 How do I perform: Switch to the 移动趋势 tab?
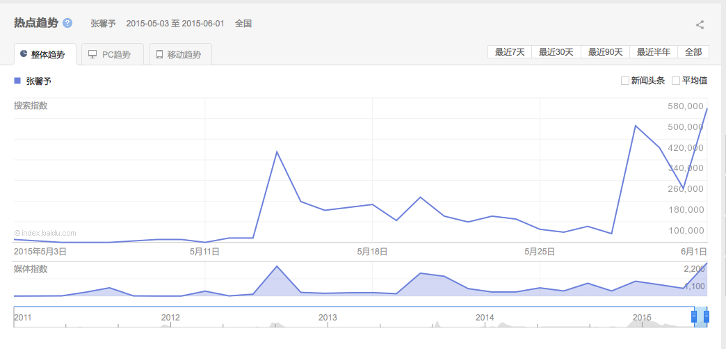point(180,54)
